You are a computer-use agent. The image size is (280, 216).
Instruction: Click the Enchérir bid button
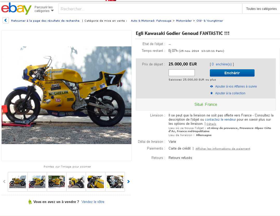click(232, 73)
